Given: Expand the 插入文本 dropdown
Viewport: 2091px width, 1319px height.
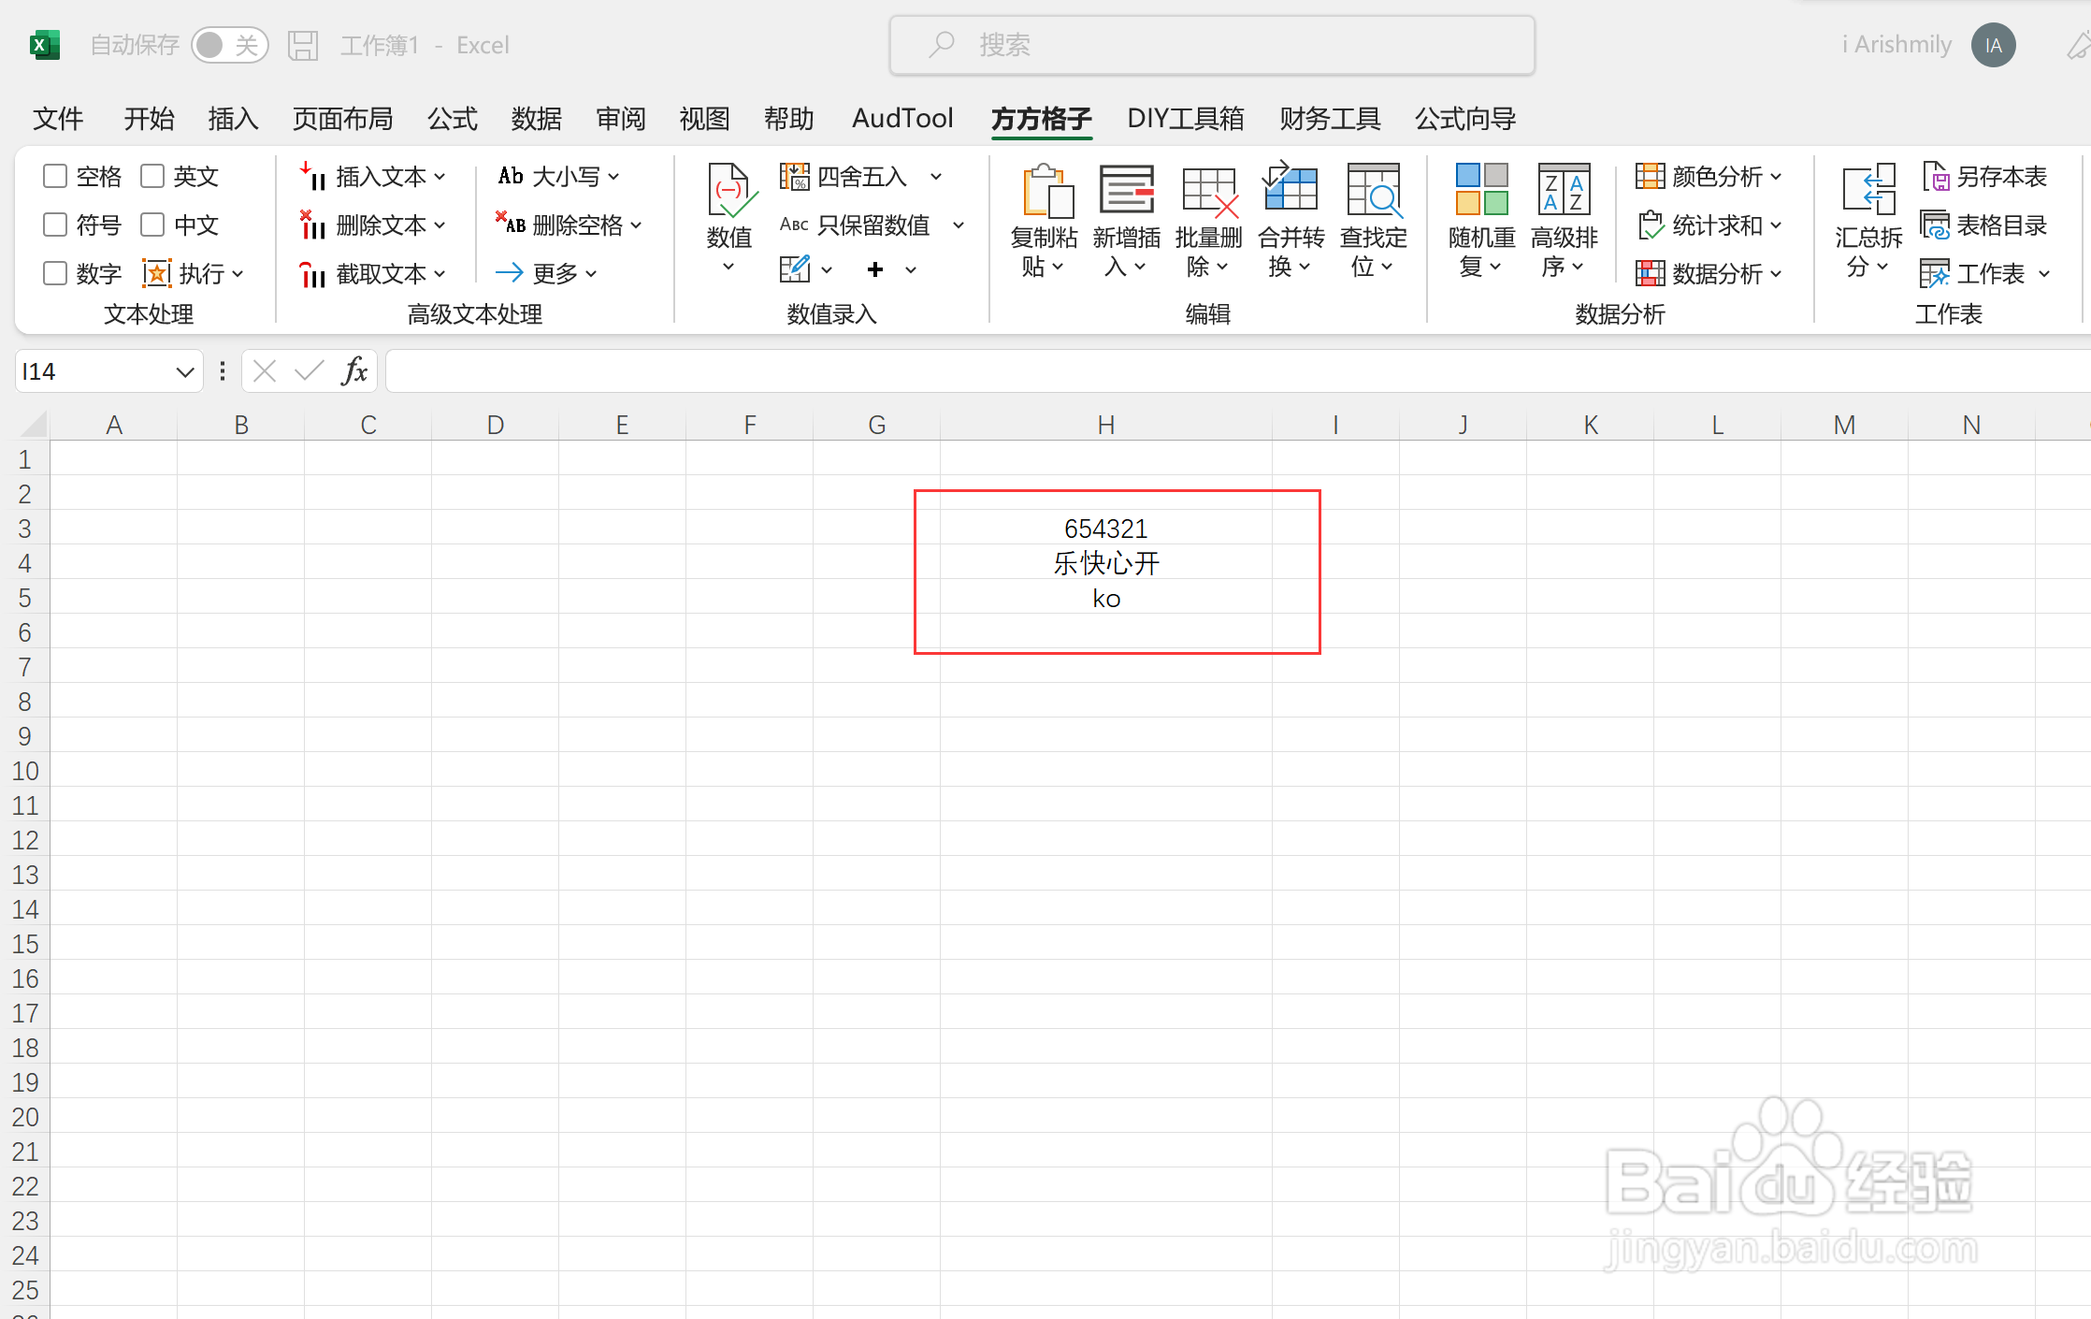Looking at the screenshot, I should click(440, 176).
